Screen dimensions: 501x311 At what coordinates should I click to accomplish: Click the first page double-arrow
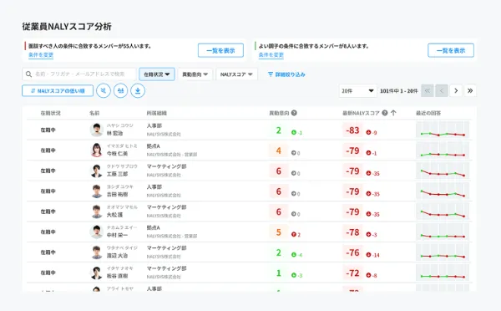point(428,91)
